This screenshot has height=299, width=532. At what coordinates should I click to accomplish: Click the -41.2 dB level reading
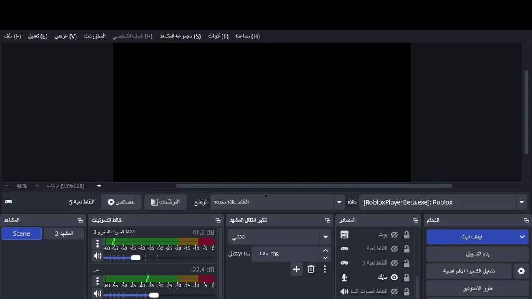coord(202,233)
